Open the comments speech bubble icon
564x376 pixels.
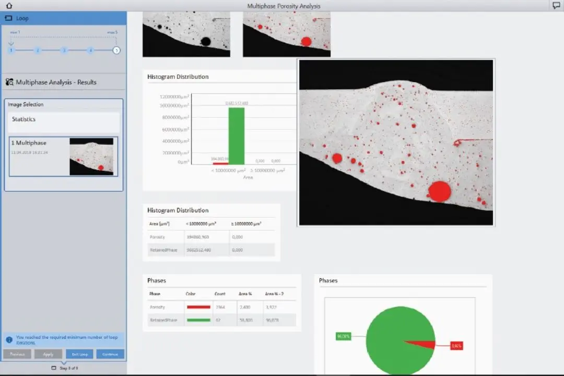(x=556, y=5)
